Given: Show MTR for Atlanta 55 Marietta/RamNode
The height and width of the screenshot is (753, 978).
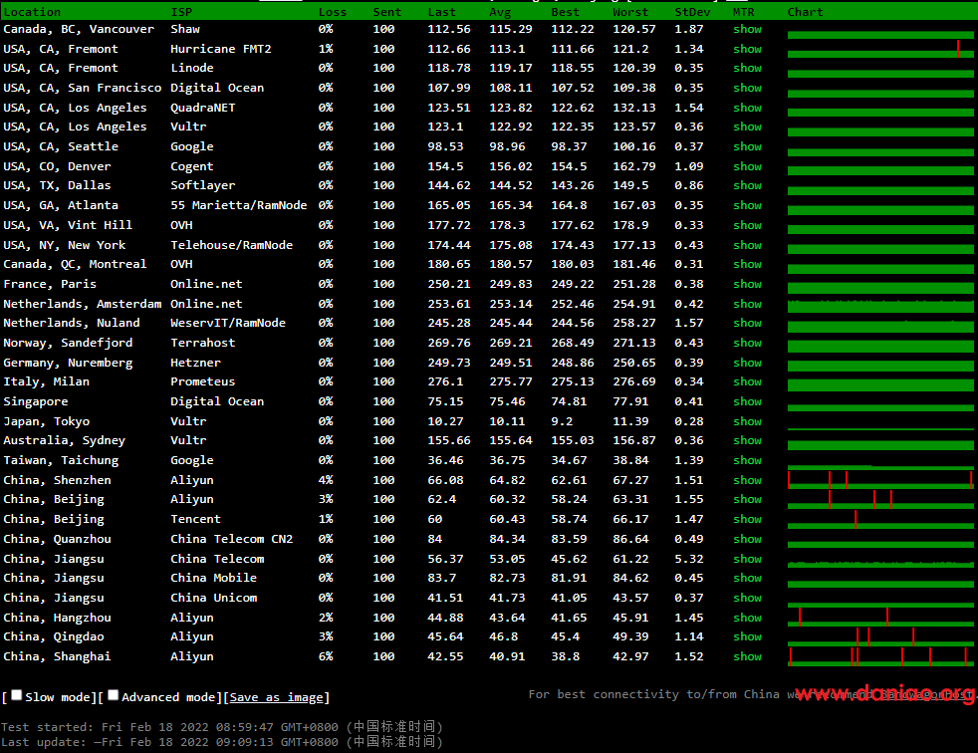Looking at the screenshot, I should pos(747,205).
